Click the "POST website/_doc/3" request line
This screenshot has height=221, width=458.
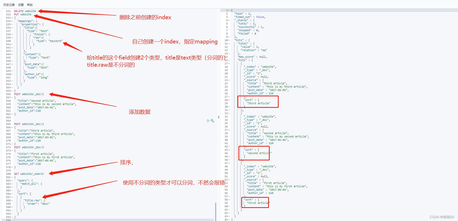pyautogui.click(x=29, y=147)
